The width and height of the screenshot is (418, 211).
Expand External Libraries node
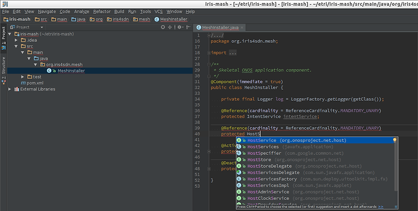[10, 89]
